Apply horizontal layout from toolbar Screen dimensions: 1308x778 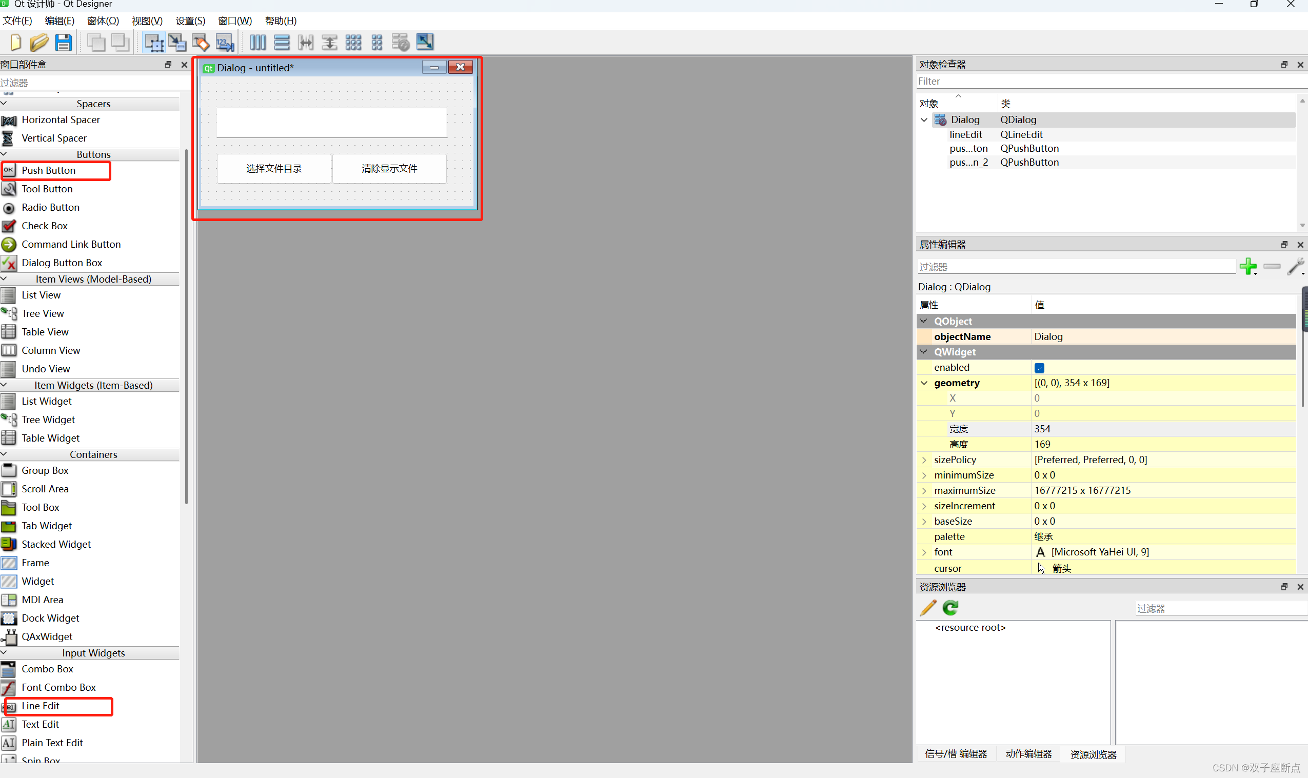[257, 43]
